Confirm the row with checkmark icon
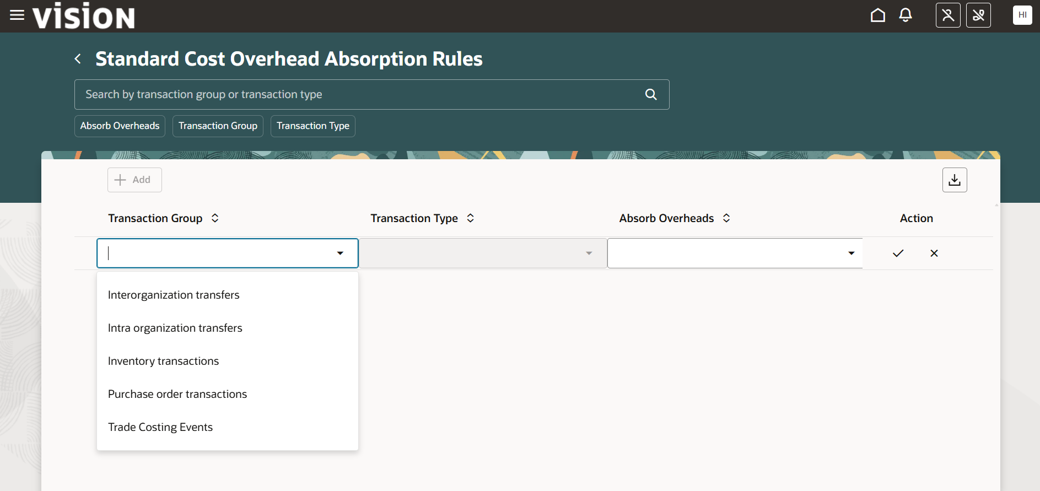Screen dimensions: 1040x491 pos(898,253)
